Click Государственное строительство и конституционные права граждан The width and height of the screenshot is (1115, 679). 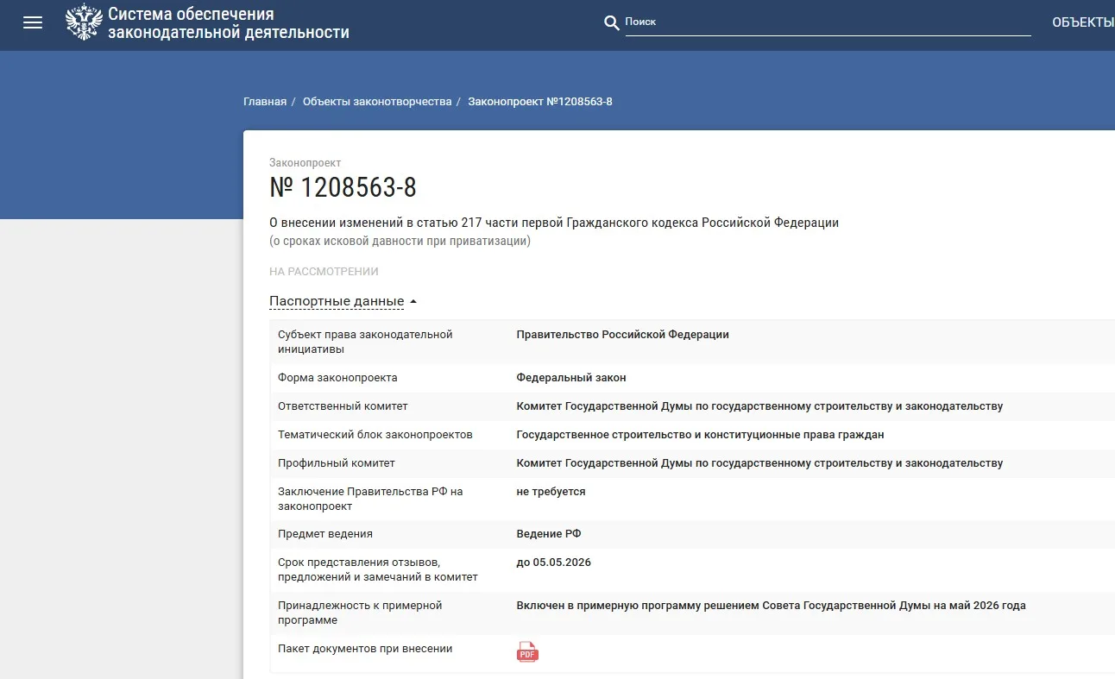click(701, 435)
